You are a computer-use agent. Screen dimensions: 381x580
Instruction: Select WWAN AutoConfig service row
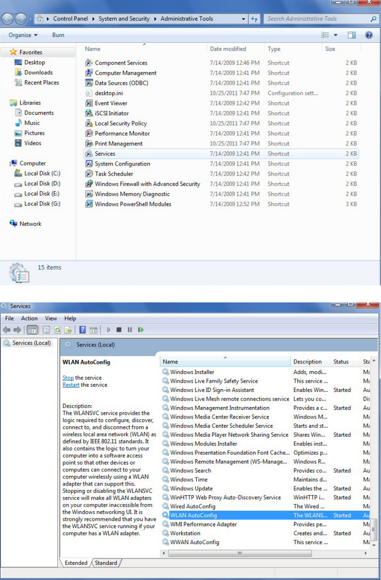pyautogui.click(x=265, y=542)
